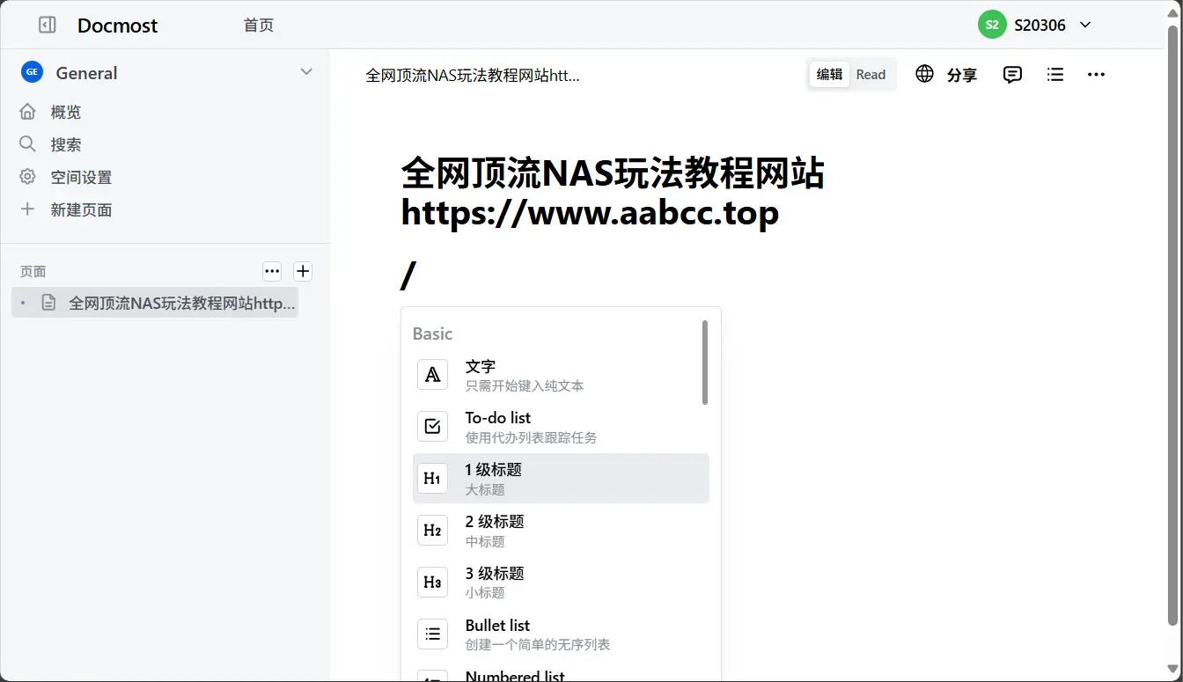Go to 首页 home link
Viewport: 1183px width, 682px height.
coord(259,26)
